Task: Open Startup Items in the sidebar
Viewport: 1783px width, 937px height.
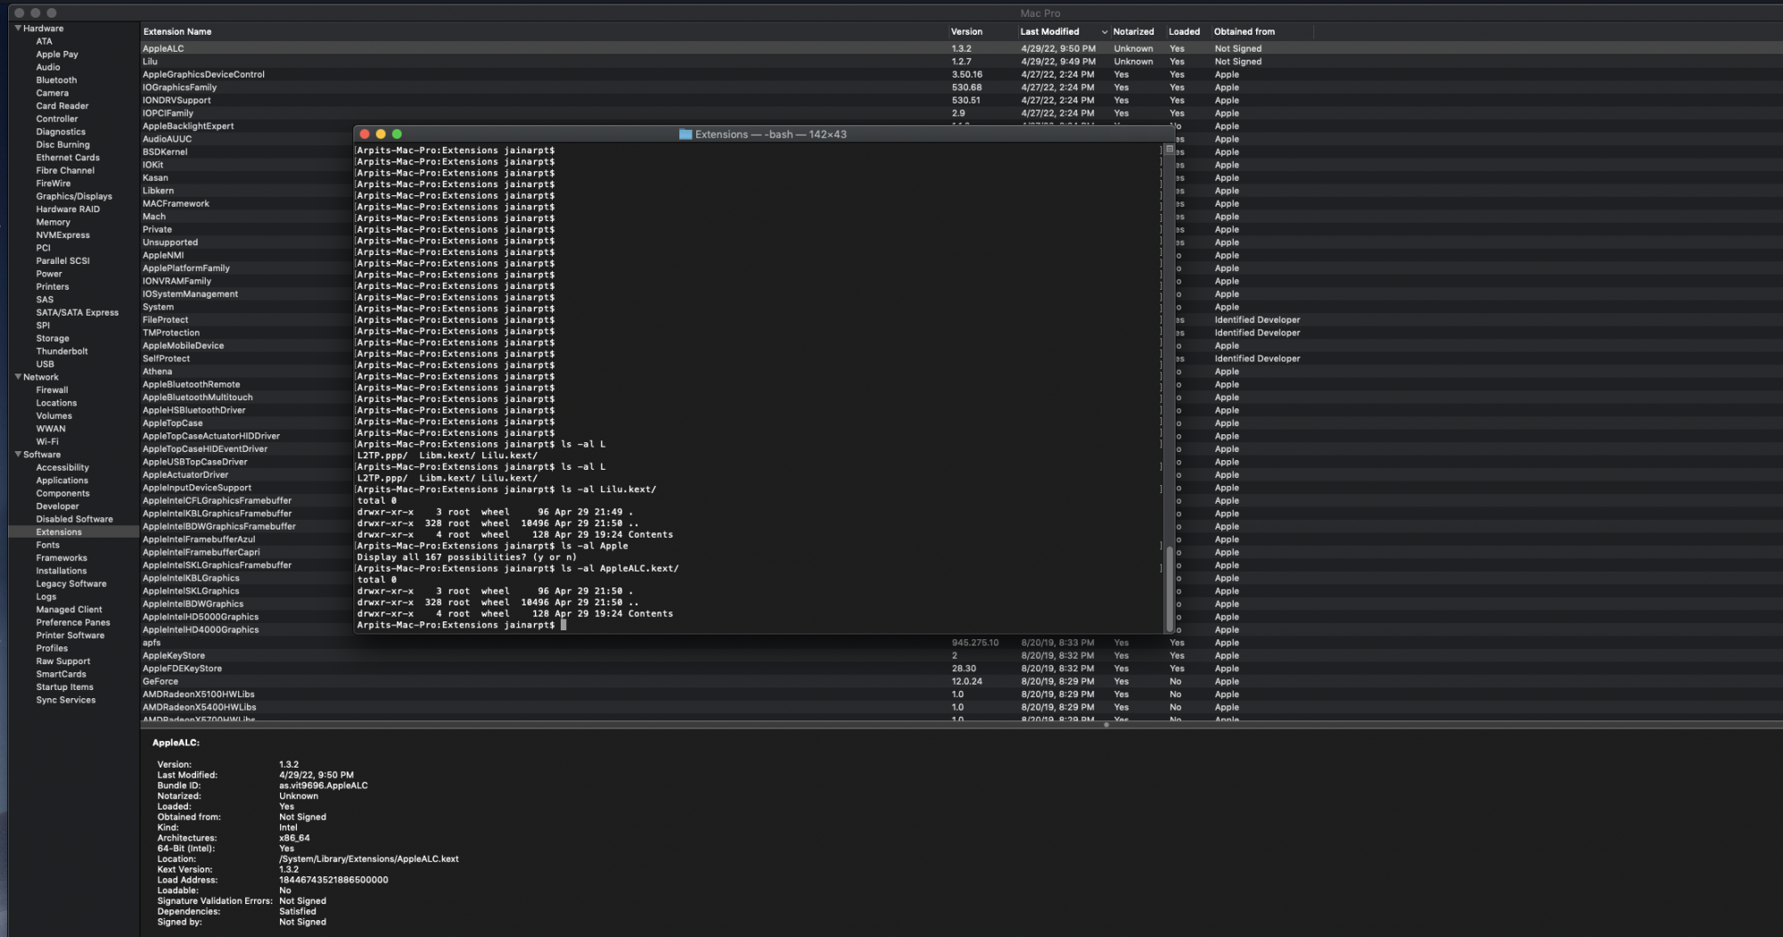Action: [64, 687]
